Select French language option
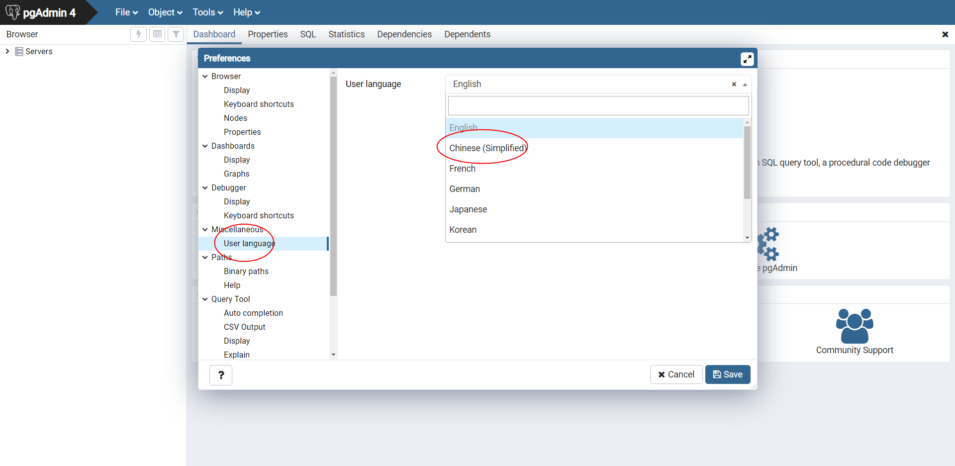Screen dimensions: 955x466 tap(594, 169)
